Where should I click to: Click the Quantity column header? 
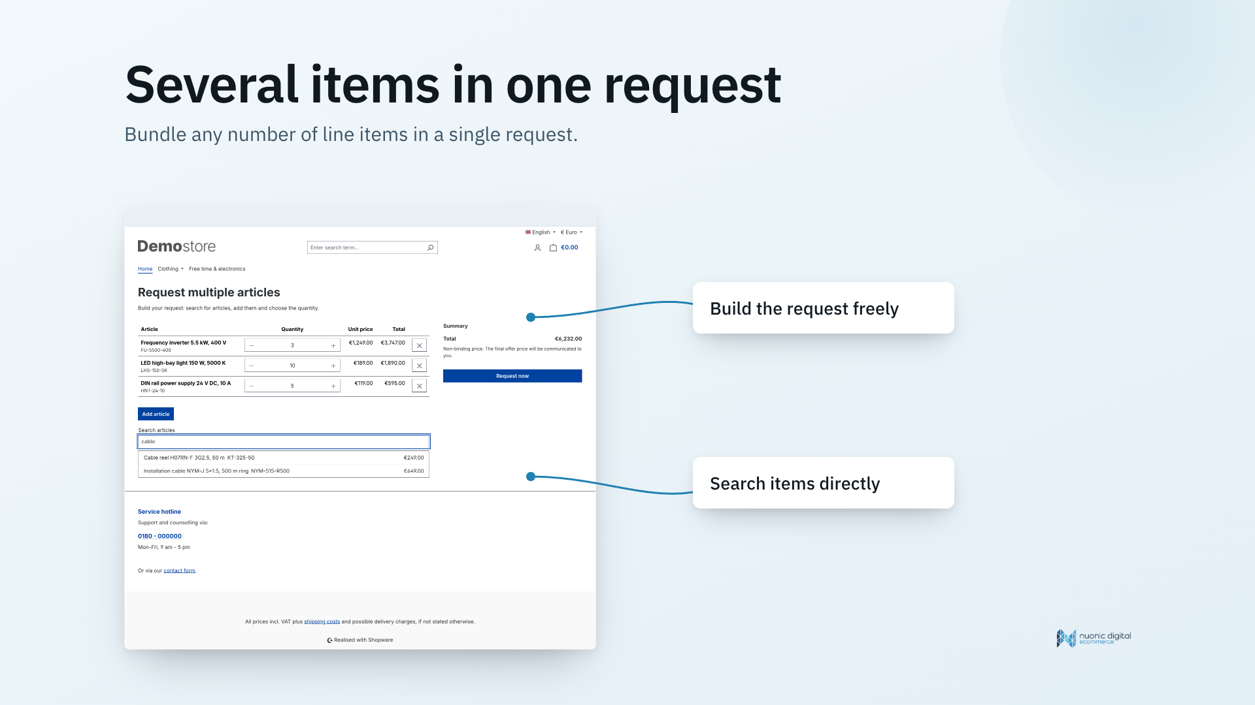(x=292, y=330)
